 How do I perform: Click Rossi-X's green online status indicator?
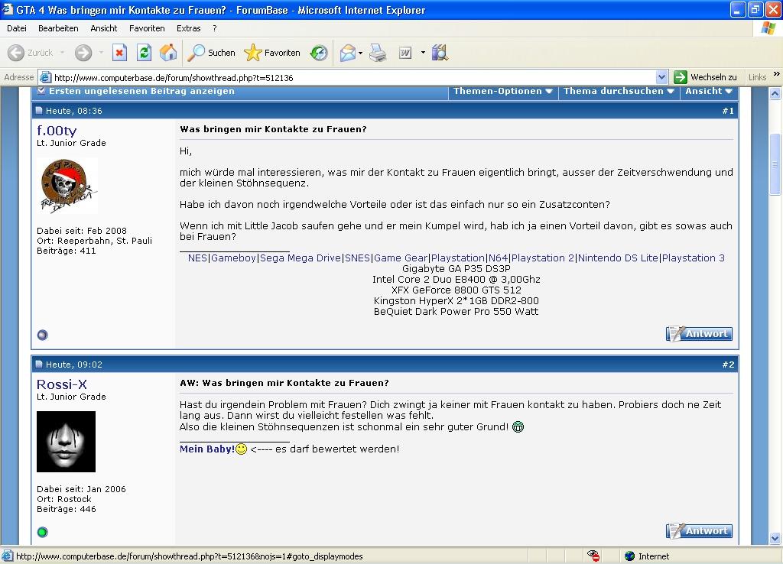click(43, 532)
